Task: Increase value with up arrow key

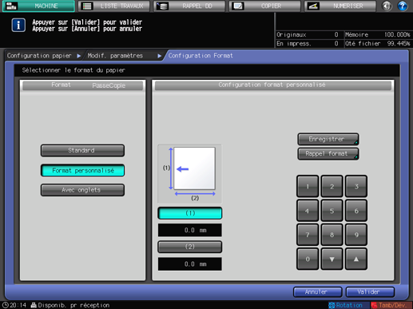Action: (x=356, y=259)
